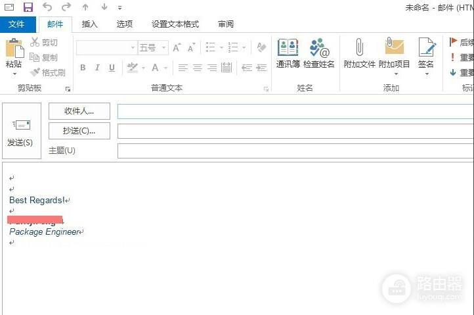Increase font size with grow font icon
The image size is (474, 315).
point(177,47)
